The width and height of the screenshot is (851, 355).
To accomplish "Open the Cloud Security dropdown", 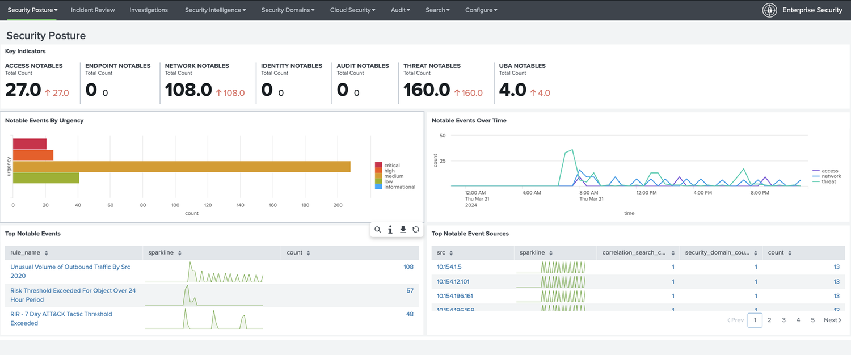I will tap(353, 10).
